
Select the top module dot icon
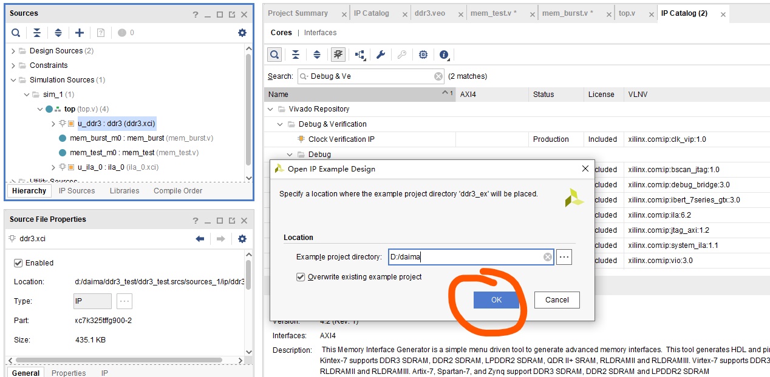coord(49,109)
